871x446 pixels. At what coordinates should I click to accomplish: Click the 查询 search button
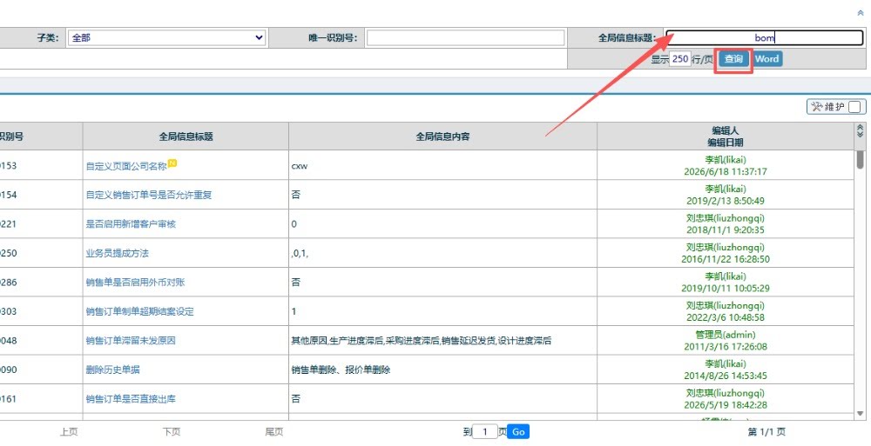(x=733, y=59)
